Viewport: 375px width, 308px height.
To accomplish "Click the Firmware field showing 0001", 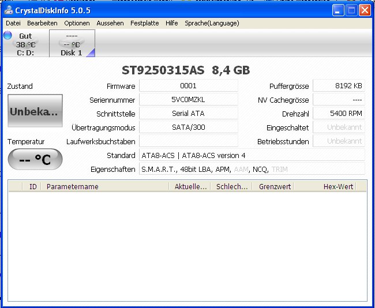I will (x=189, y=85).
